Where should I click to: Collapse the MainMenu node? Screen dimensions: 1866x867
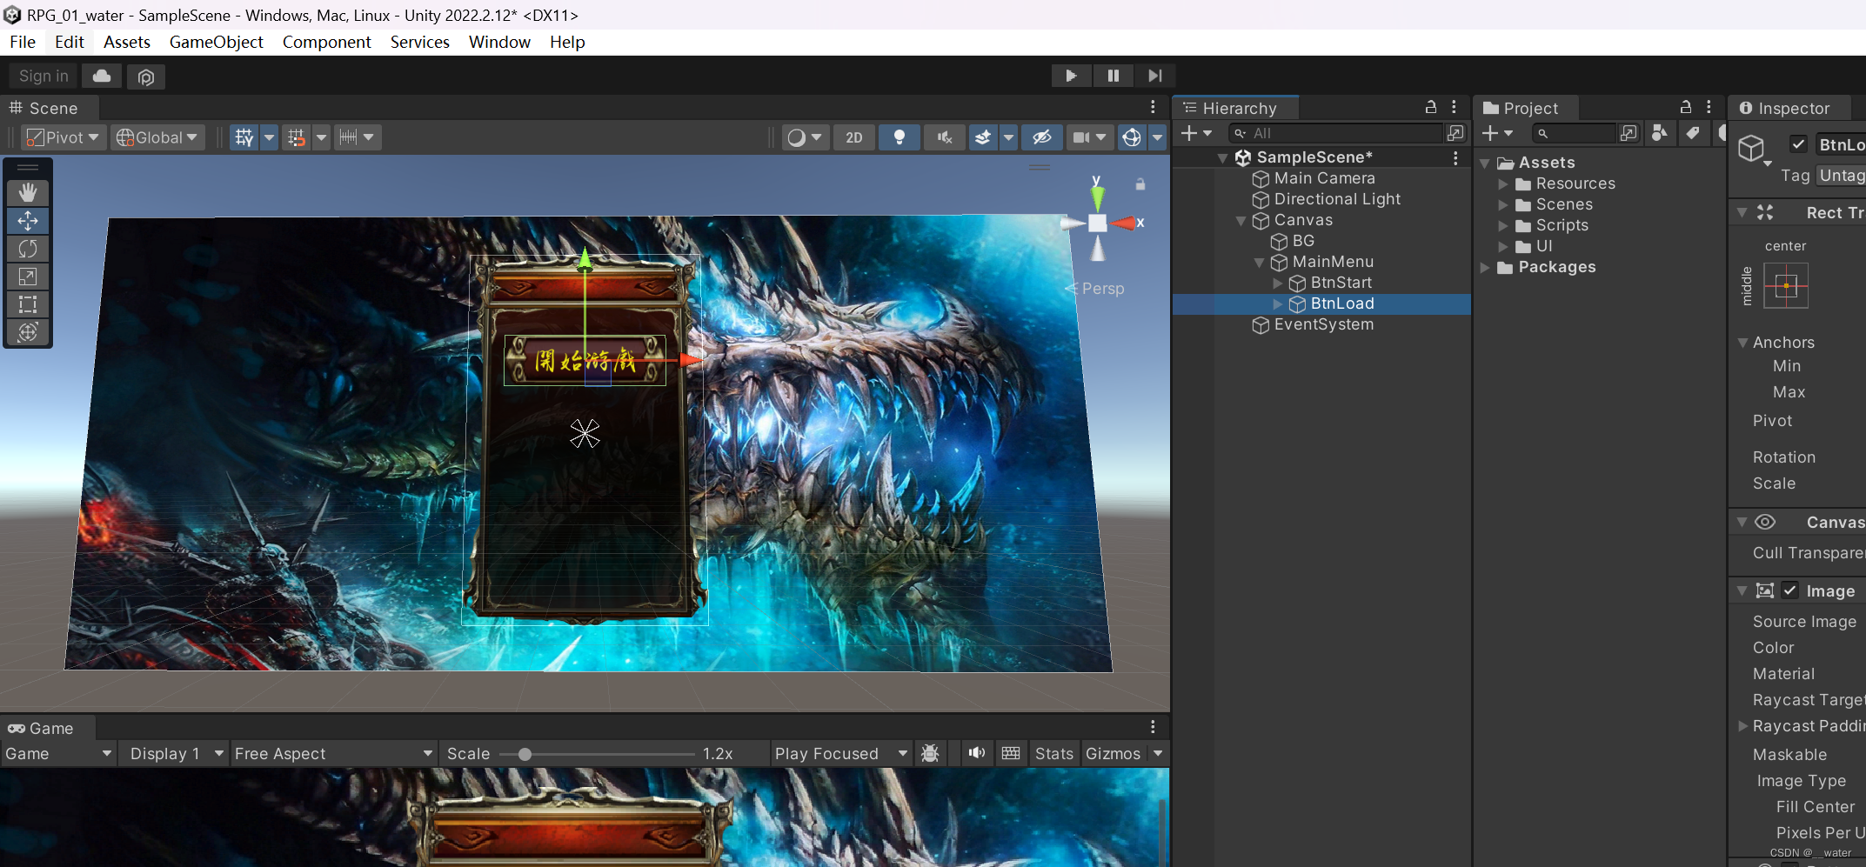click(1259, 263)
